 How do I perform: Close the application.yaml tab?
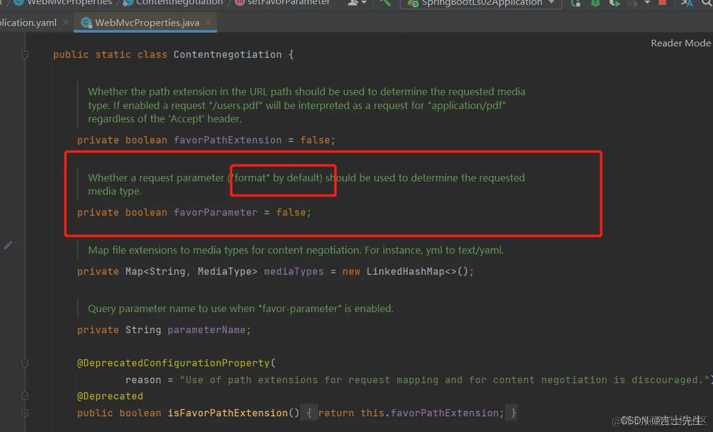[66, 22]
